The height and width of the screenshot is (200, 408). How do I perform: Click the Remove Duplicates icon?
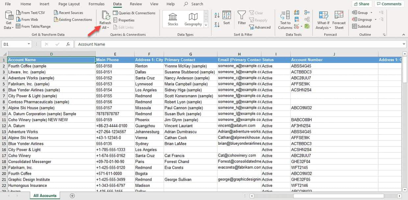[x=296, y=19]
